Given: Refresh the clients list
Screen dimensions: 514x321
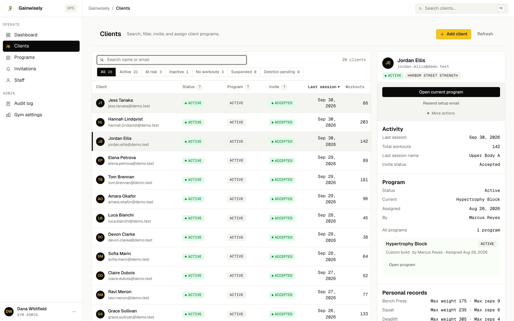Looking at the screenshot, I should pos(485,34).
